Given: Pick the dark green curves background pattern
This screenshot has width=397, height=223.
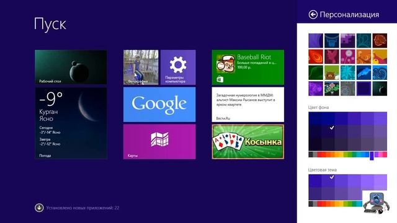Looking at the screenshot, I should click(316, 72).
